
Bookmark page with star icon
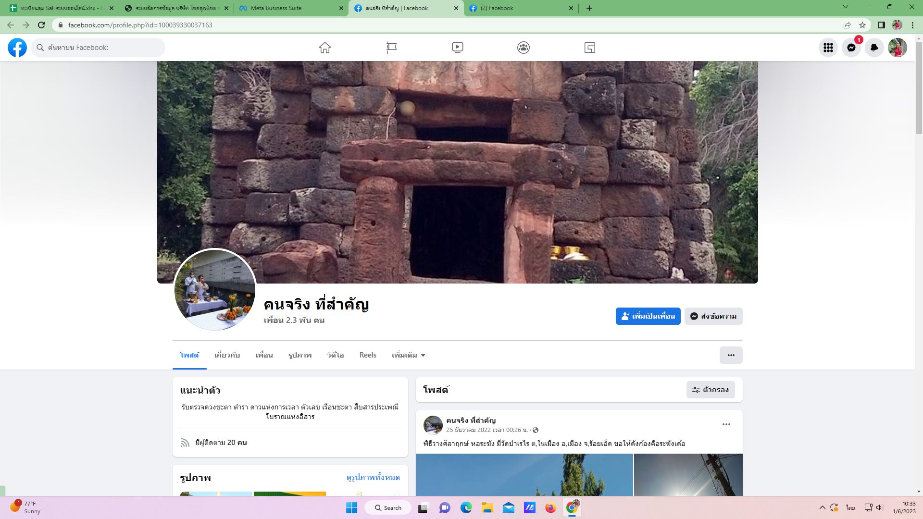(862, 25)
